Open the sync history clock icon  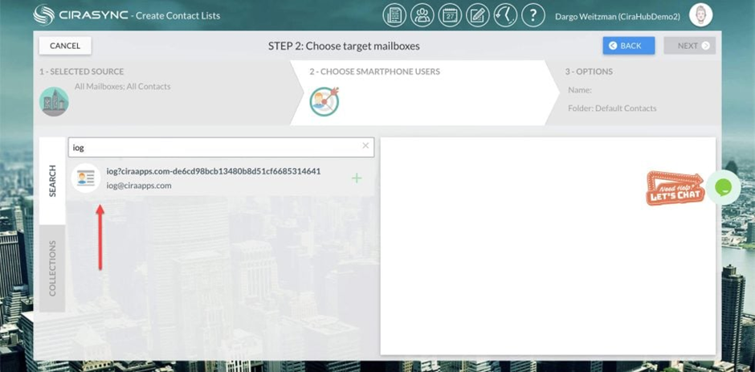tap(505, 15)
